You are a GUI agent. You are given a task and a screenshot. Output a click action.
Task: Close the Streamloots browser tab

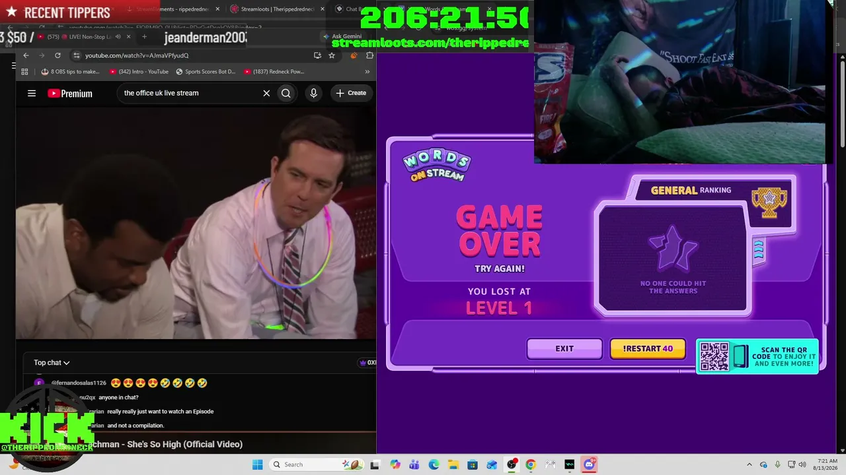click(323, 9)
